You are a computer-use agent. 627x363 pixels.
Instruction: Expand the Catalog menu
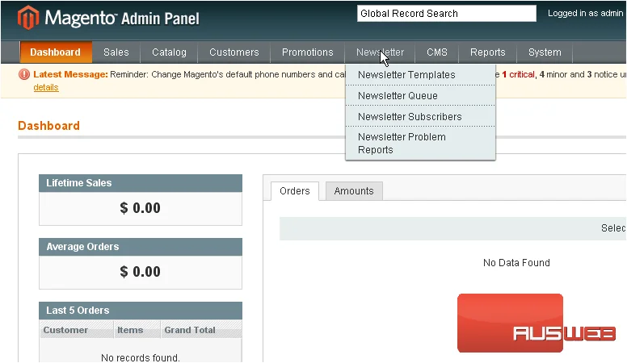[169, 52]
